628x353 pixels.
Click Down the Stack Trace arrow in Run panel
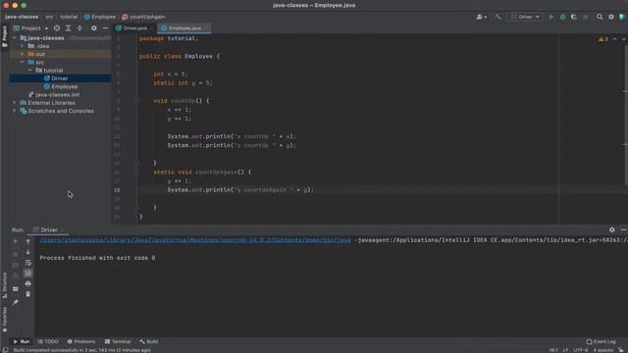[28, 252]
